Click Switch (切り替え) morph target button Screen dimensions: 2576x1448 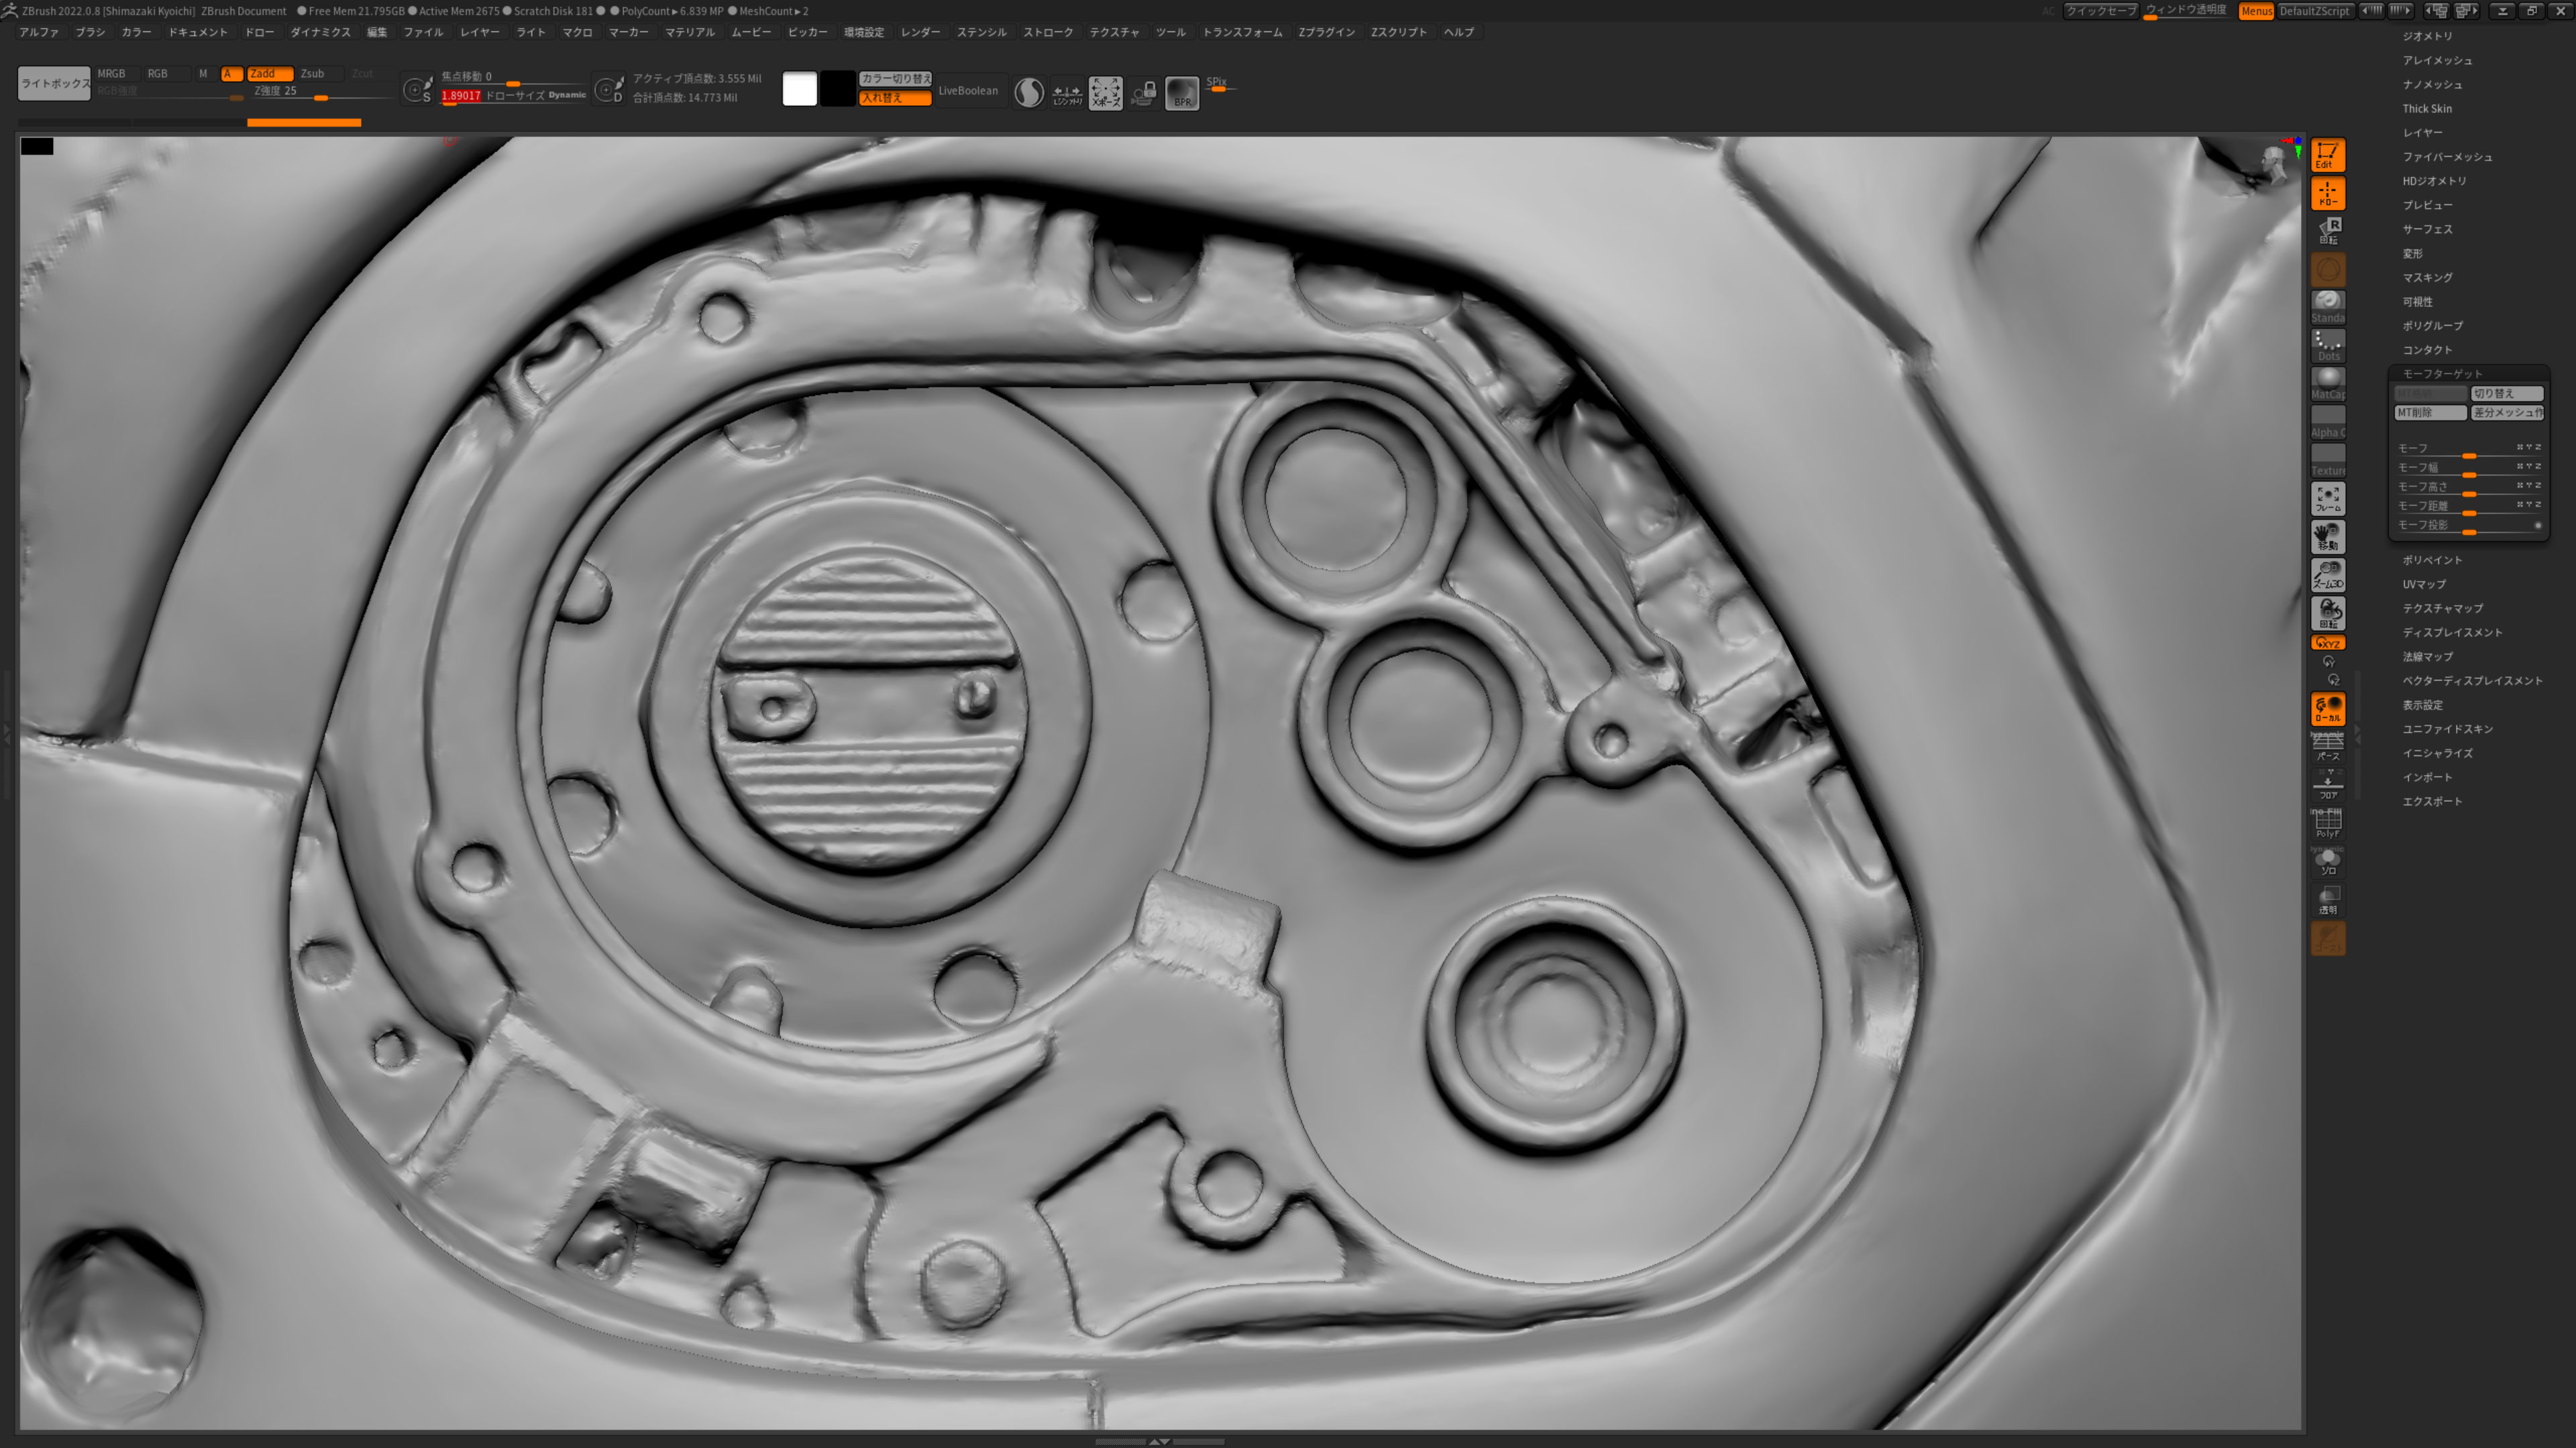(2507, 394)
